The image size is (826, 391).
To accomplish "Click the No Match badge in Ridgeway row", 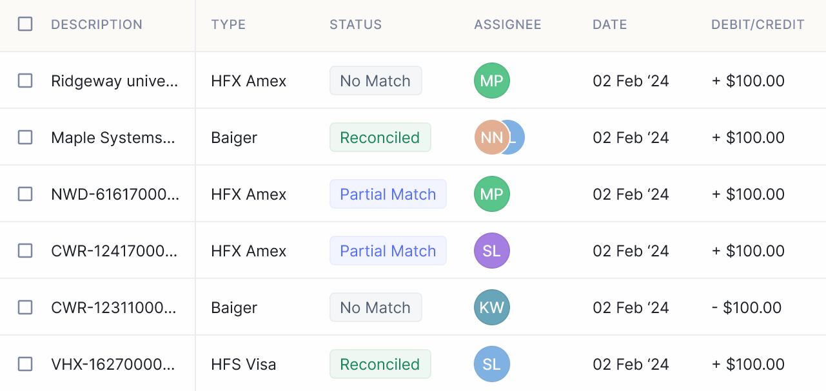I will tap(376, 81).
